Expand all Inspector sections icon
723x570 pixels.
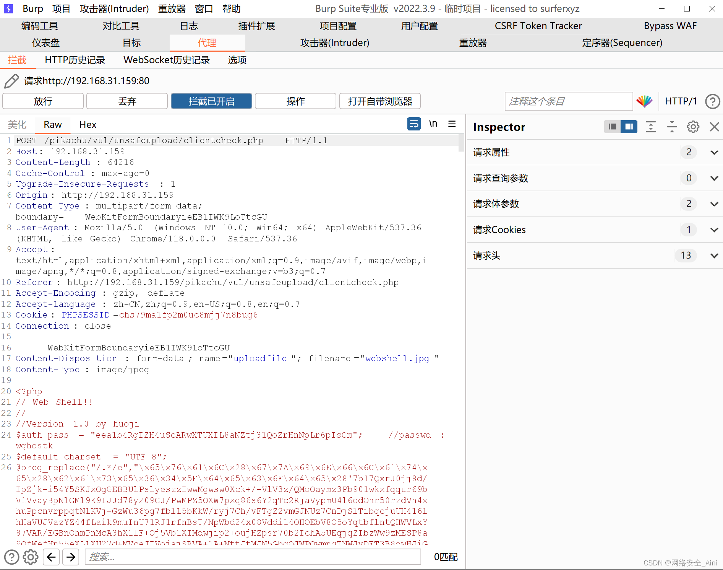651,127
